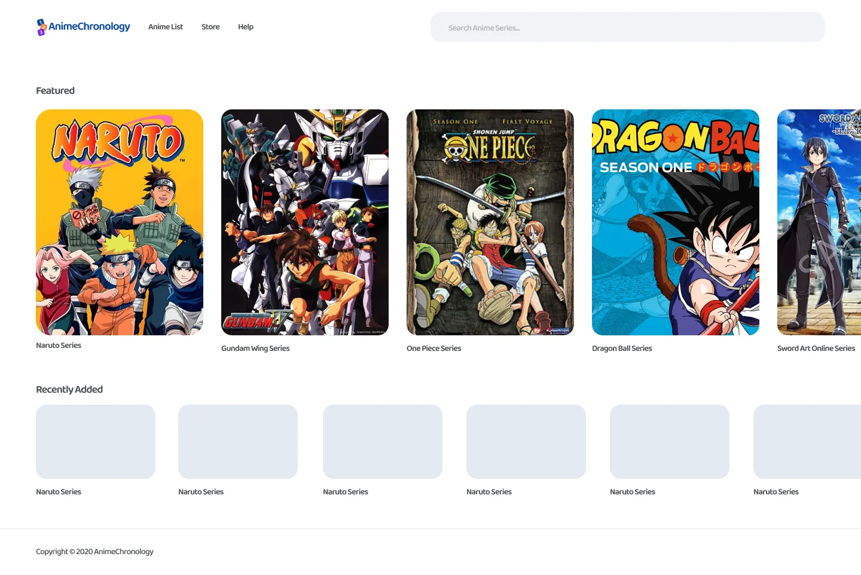Click the AnimeChronology logo icon
The width and height of the screenshot is (861, 575).
[x=41, y=27]
